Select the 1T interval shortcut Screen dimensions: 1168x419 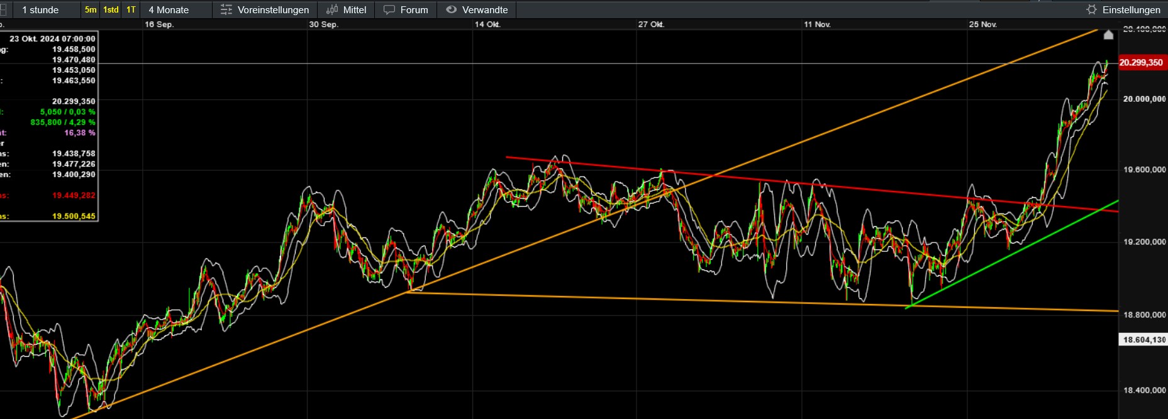pyautogui.click(x=131, y=9)
